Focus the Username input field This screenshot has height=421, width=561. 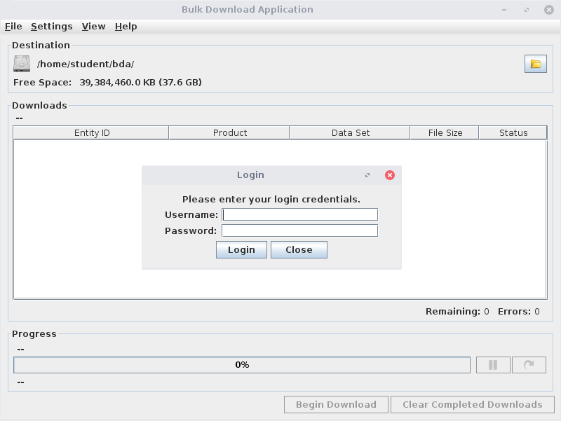pyautogui.click(x=299, y=214)
